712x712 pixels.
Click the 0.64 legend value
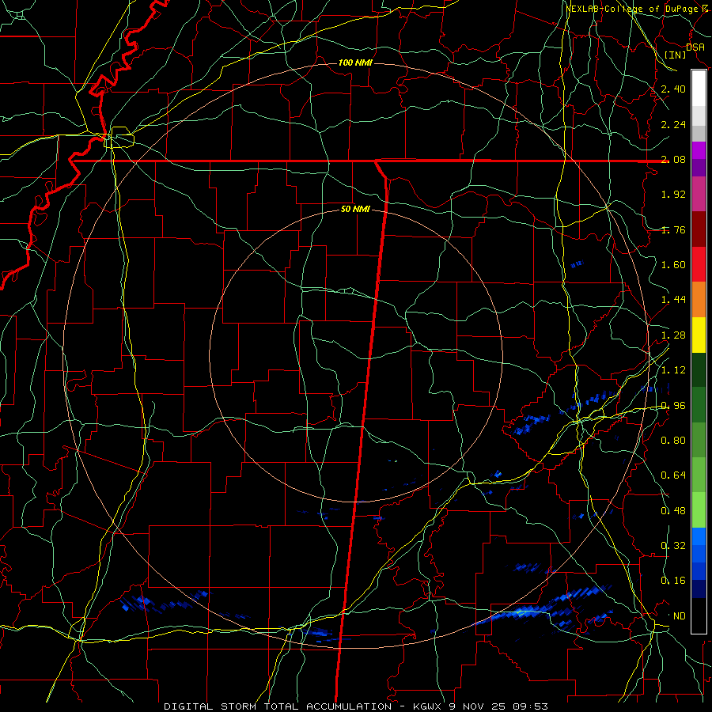pos(673,475)
